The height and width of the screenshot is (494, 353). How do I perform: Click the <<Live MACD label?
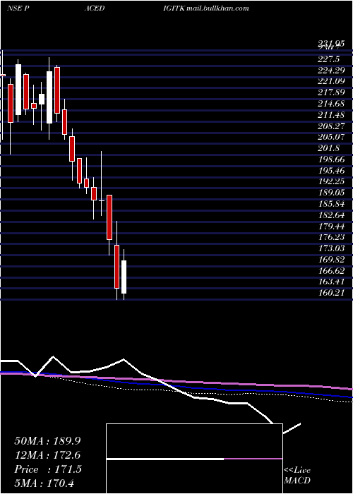(x=297, y=476)
